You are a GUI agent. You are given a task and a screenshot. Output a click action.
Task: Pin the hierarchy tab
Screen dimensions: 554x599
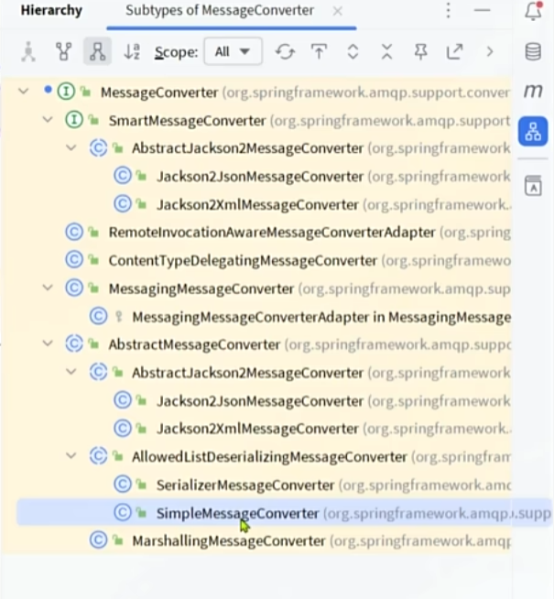tap(420, 51)
